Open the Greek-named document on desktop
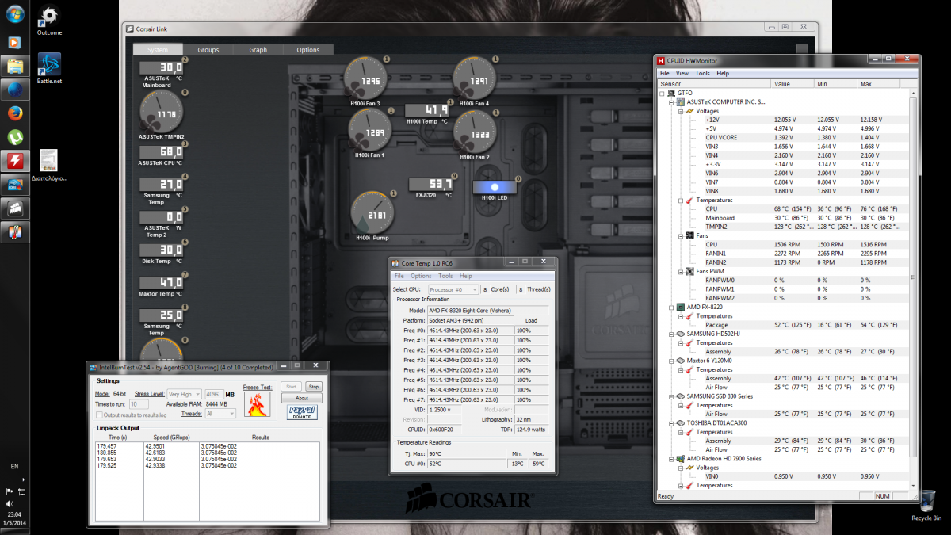The height and width of the screenshot is (535, 951). coord(49,166)
